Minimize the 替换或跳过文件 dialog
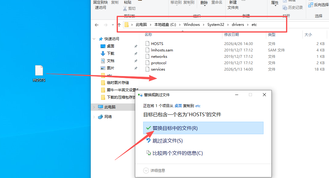Screen dimensions: 329x178 click(x=237, y=95)
